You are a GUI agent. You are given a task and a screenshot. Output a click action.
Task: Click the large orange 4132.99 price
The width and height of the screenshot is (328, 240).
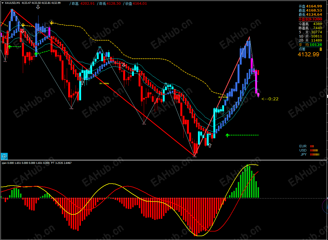pyautogui.click(x=308, y=55)
